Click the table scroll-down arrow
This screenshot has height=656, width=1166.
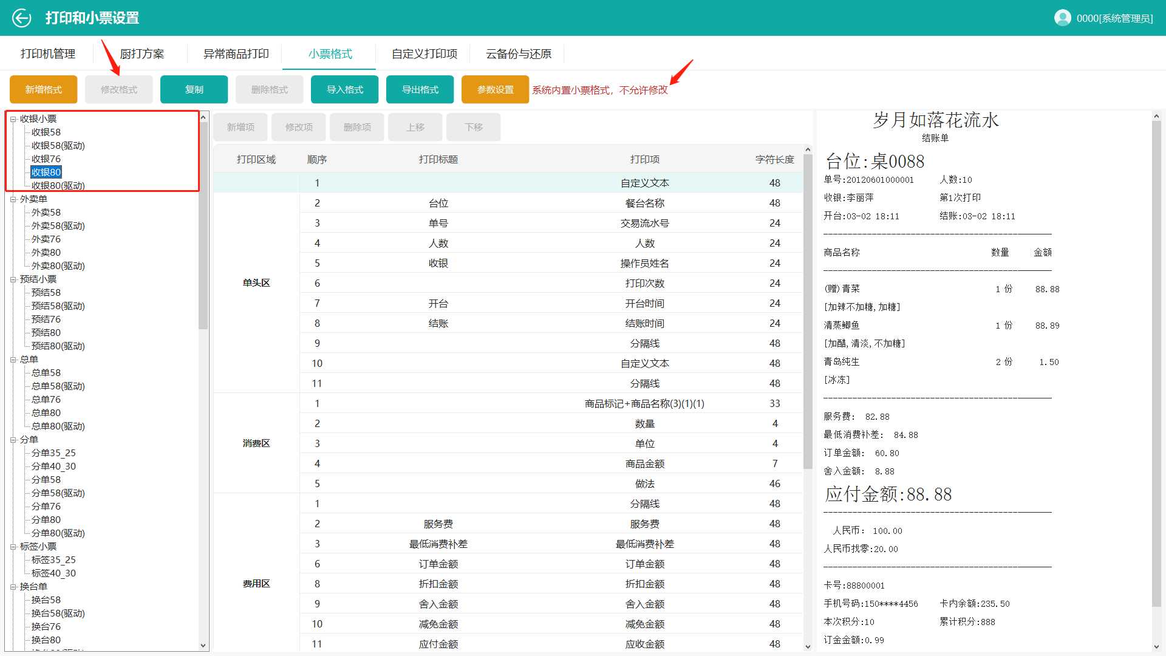pos(808,646)
